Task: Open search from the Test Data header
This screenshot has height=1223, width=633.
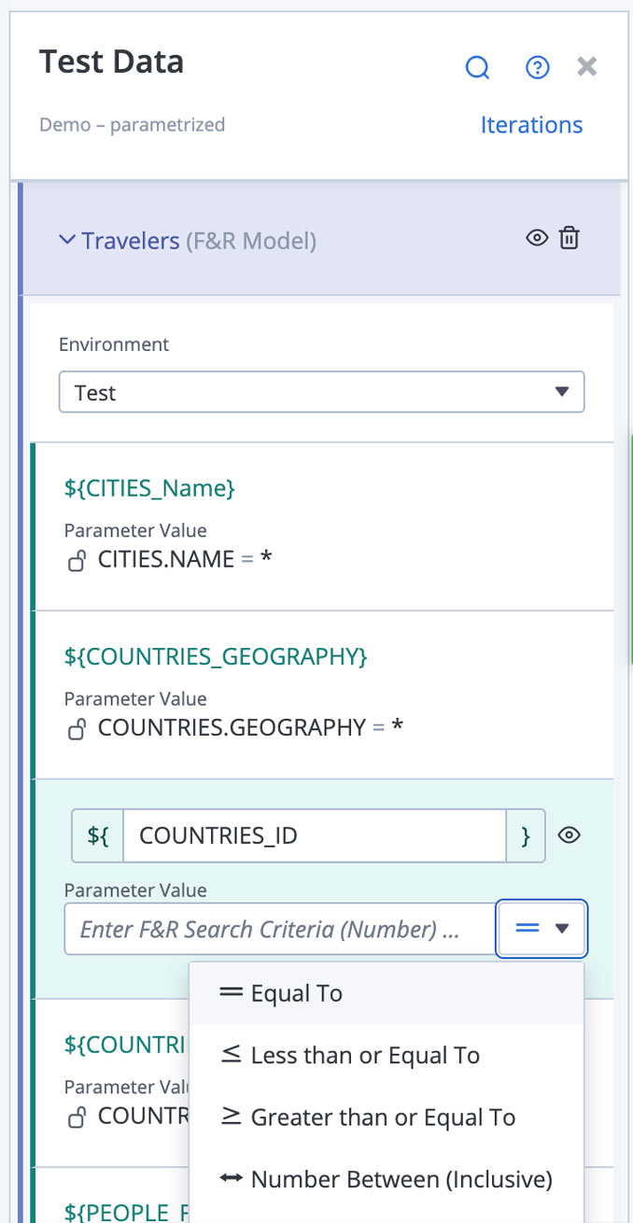Action: (477, 67)
